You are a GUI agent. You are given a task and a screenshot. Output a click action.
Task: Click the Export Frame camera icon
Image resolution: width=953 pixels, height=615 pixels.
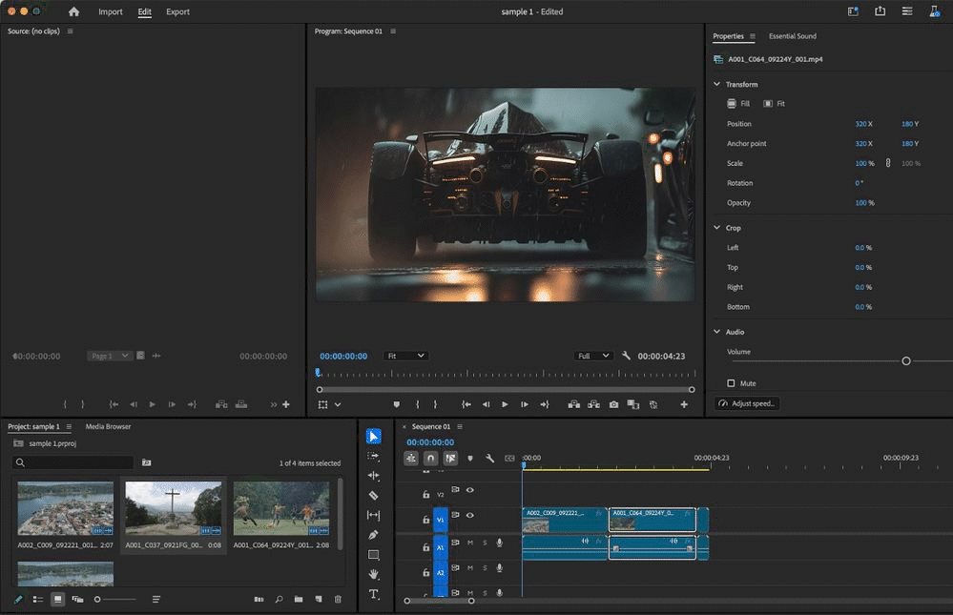(613, 404)
